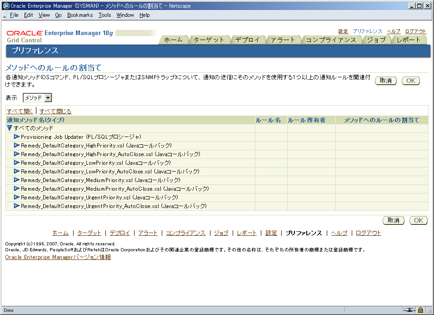
Task: Open the Bookmarks menu
Action: pyautogui.click(x=80, y=15)
